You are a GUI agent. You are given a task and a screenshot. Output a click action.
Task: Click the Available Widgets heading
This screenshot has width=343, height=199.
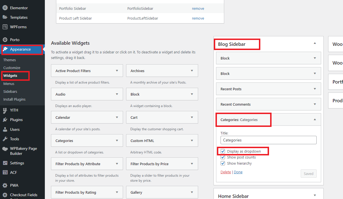click(x=70, y=43)
